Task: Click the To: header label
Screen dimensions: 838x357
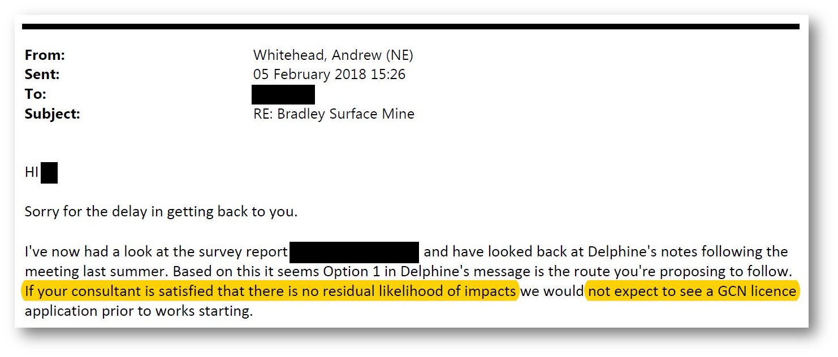Action: [36, 94]
